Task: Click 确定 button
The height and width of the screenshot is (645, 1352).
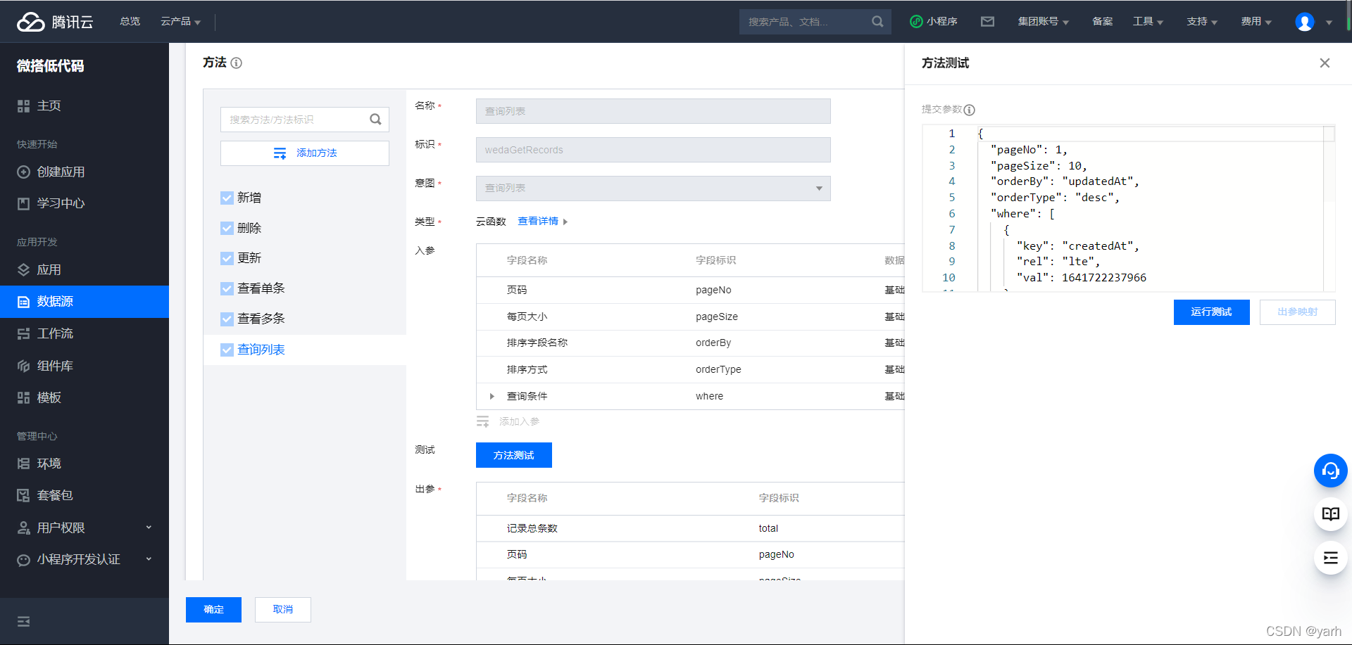Action: tap(213, 610)
